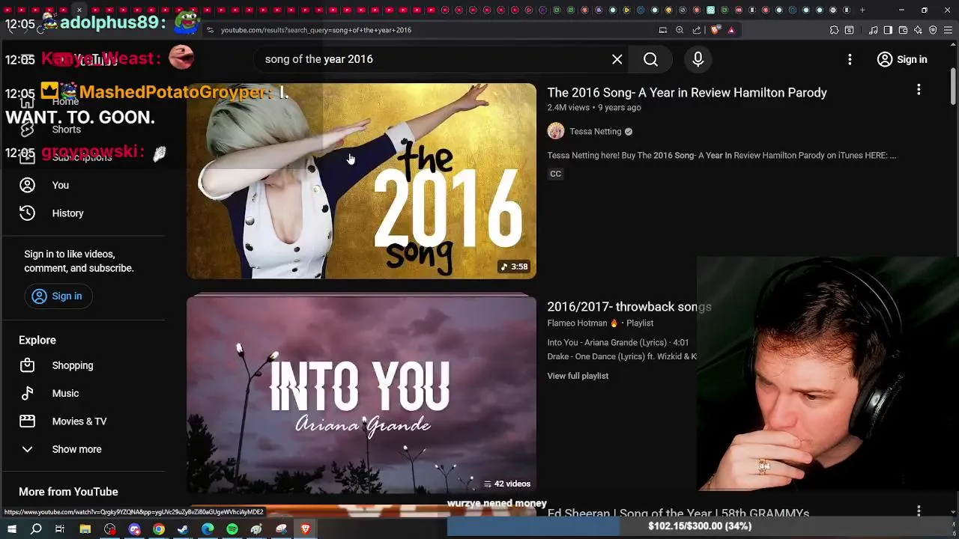Go to Music under Explore
The height and width of the screenshot is (539, 959).
[65, 393]
